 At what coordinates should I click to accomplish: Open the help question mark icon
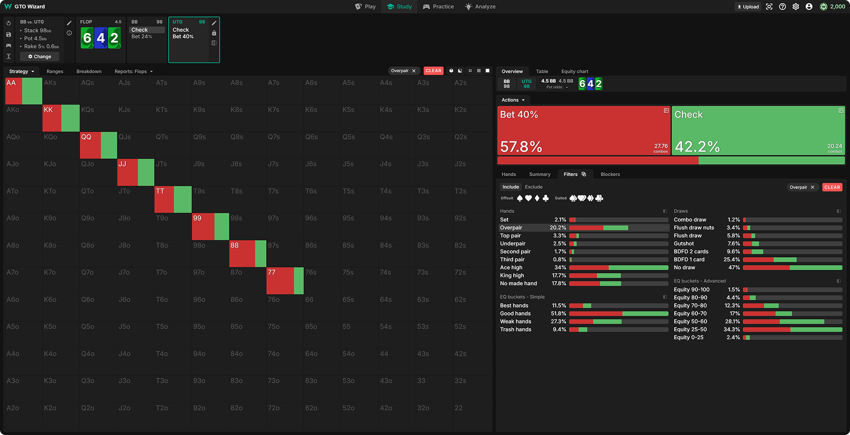coord(782,7)
